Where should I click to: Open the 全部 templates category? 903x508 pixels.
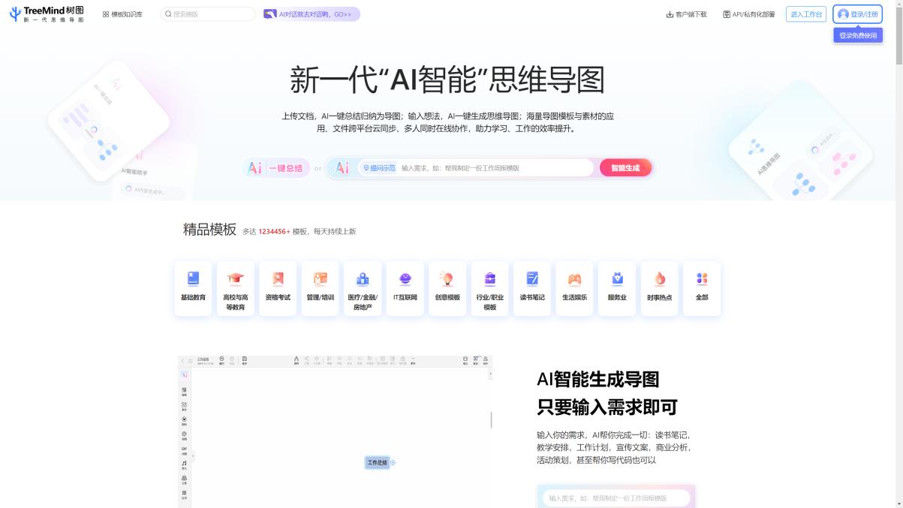(x=702, y=288)
